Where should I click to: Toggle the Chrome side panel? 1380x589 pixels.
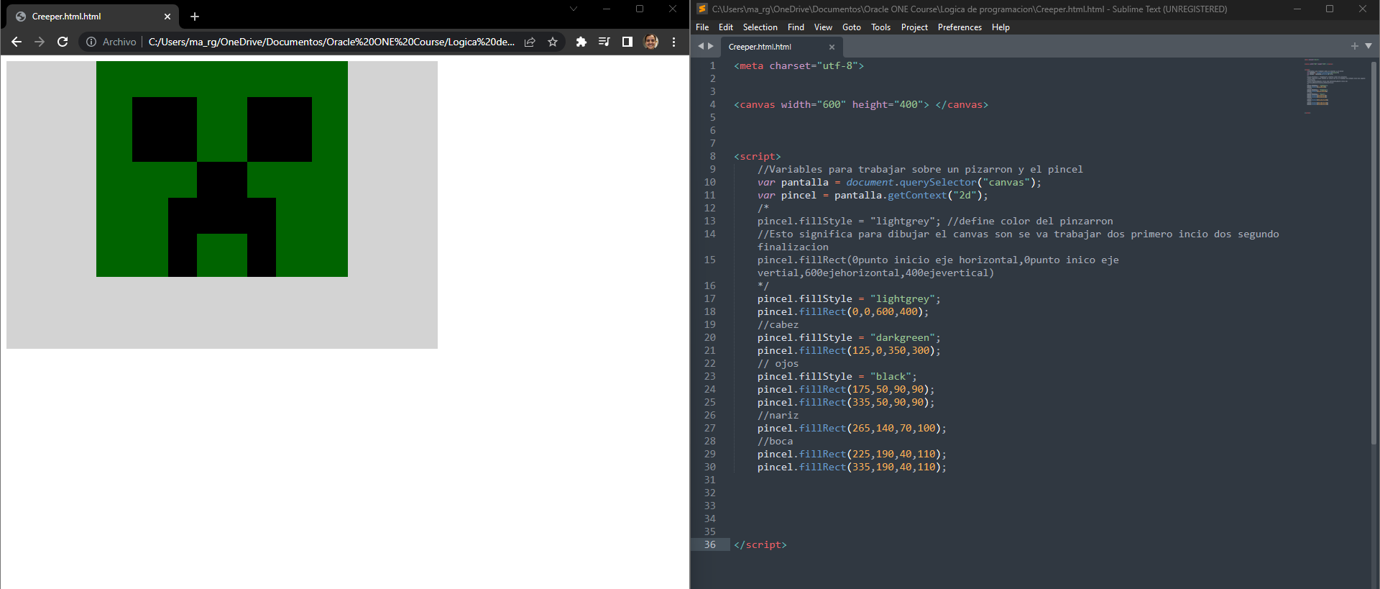(627, 42)
